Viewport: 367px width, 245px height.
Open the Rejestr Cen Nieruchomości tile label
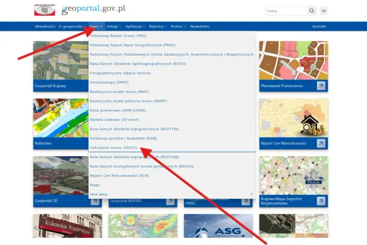coord(283,143)
